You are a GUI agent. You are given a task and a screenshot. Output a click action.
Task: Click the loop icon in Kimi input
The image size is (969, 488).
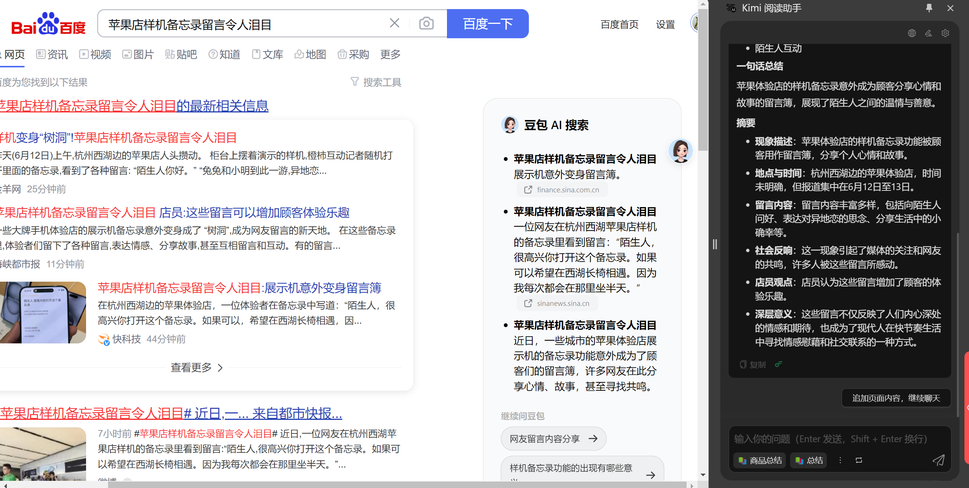click(859, 460)
